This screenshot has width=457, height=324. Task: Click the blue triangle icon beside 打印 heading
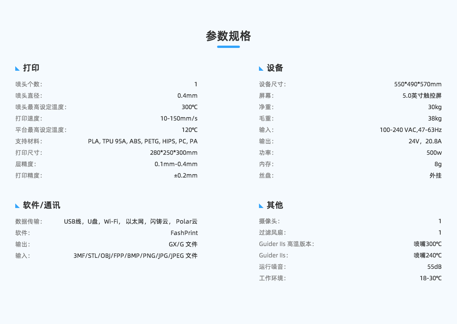18,69
